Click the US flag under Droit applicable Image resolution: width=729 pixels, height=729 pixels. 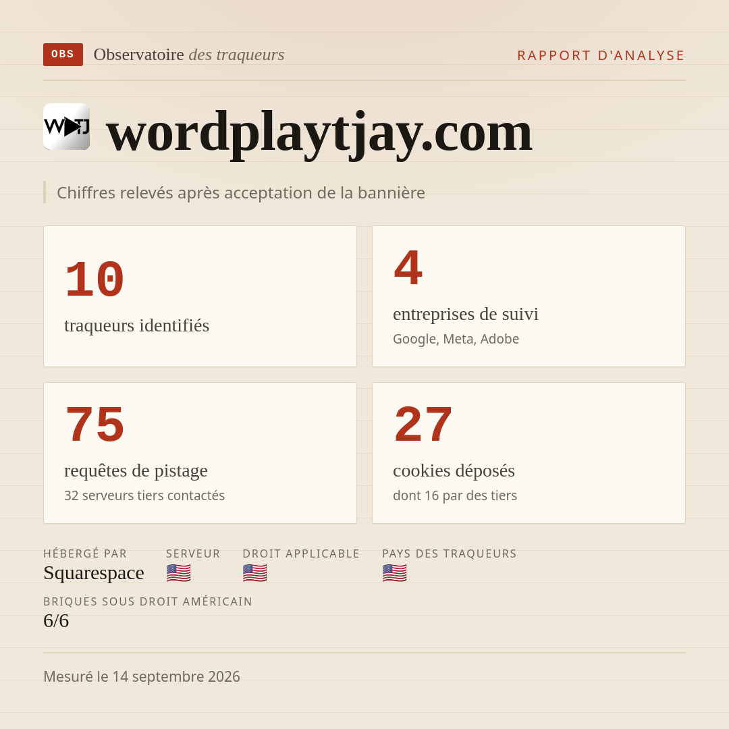click(254, 573)
